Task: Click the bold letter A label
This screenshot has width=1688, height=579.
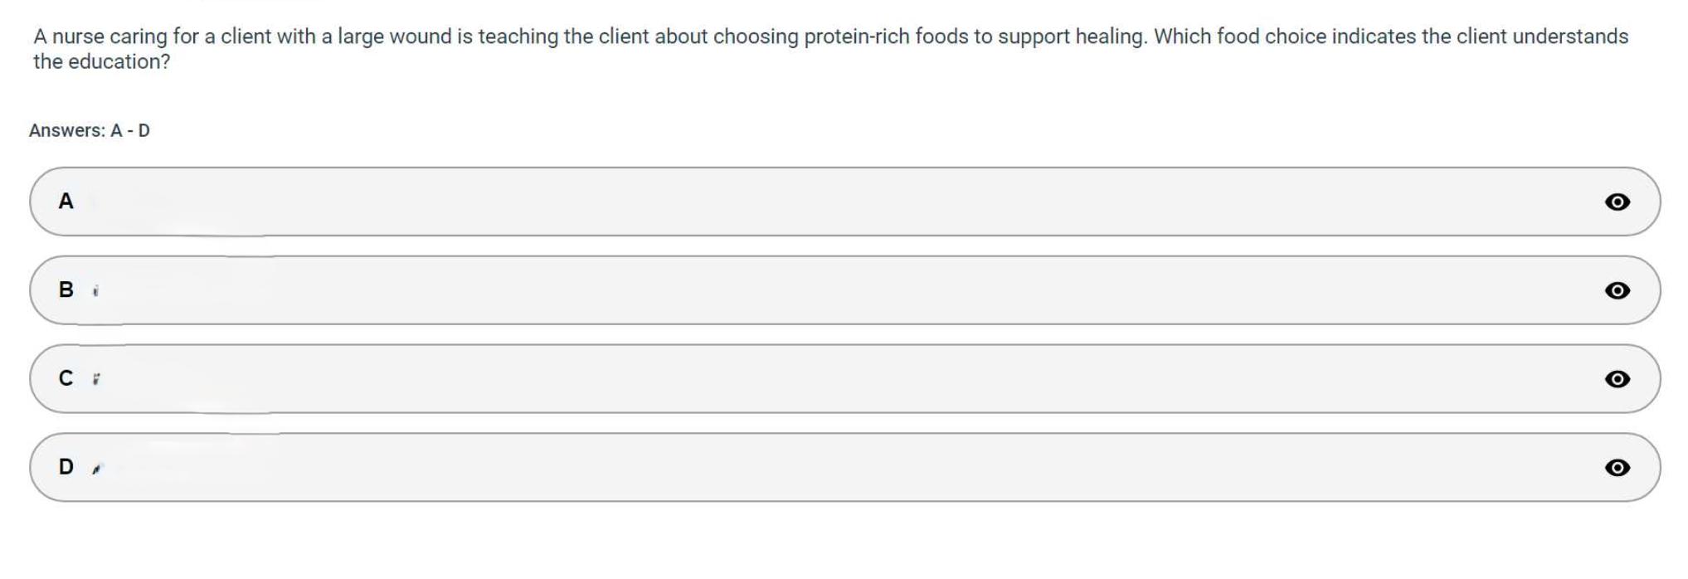Action: pyautogui.click(x=66, y=201)
